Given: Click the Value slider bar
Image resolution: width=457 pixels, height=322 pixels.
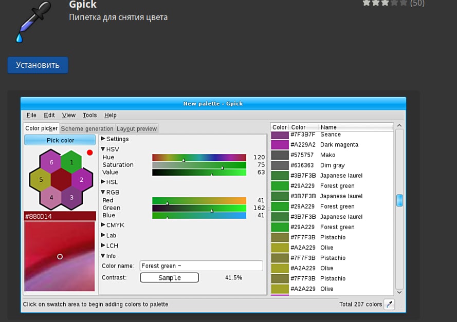Looking at the screenshot, I should coord(199,173).
